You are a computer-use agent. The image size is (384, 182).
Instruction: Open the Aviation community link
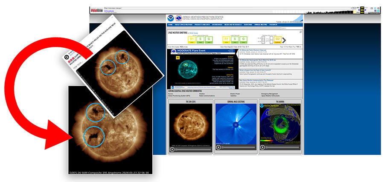[x=202, y=94]
